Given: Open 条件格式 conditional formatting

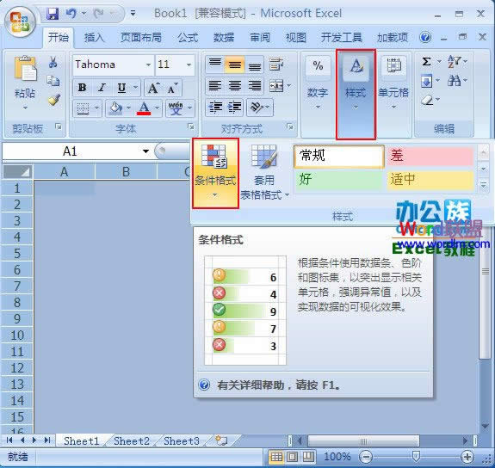Looking at the screenshot, I should coord(215,173).
